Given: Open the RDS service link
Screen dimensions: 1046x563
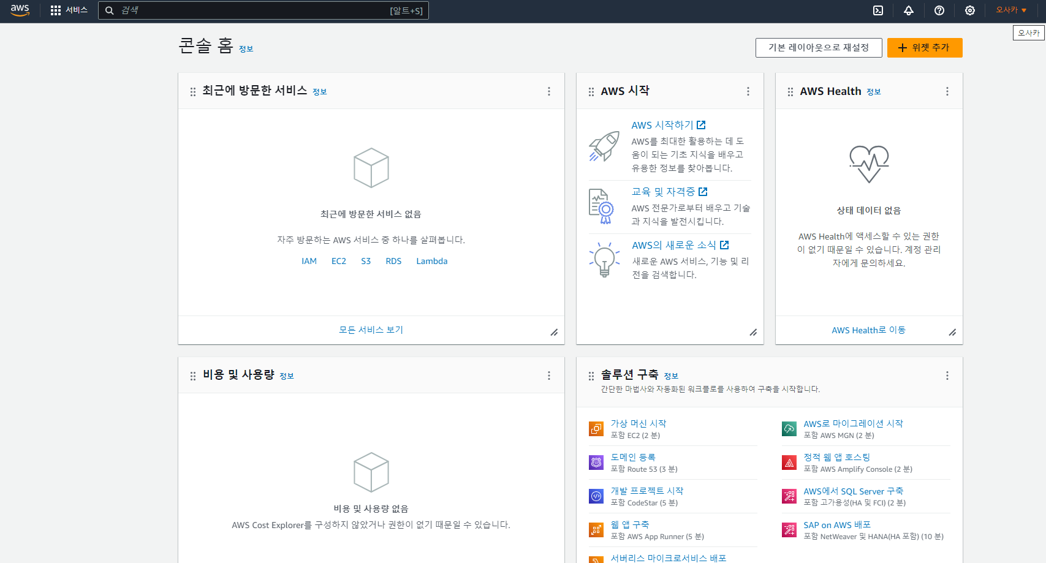Looking at the screenshot, I should [393, 261].
